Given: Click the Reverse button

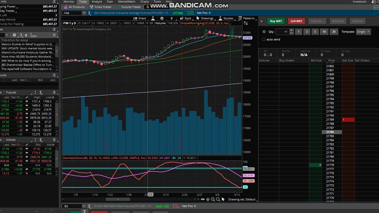Looking at the screenshot, I should click(x=338, y=21).
